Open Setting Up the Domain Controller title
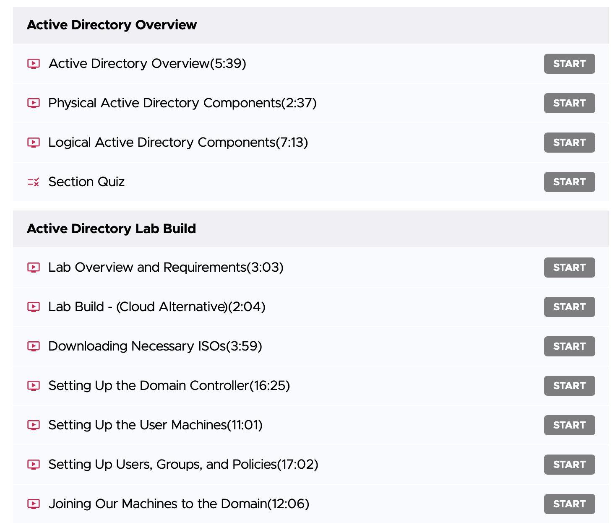The height and width of the screenshot is (530, 615). tap(169, 386)
